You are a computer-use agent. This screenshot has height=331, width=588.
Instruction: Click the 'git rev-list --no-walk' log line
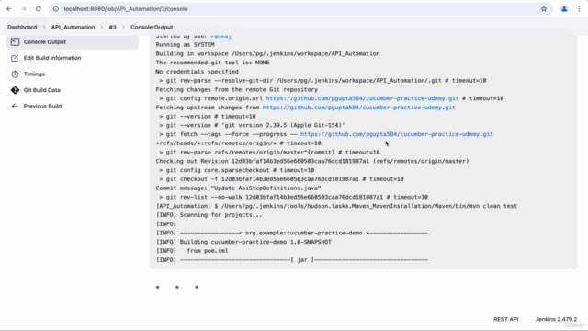[293, 197]
